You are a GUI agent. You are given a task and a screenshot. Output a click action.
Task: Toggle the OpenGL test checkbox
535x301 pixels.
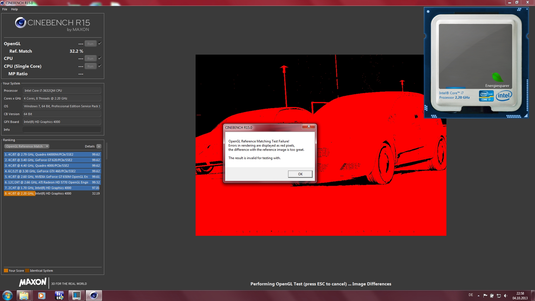(x=100, y=43)
